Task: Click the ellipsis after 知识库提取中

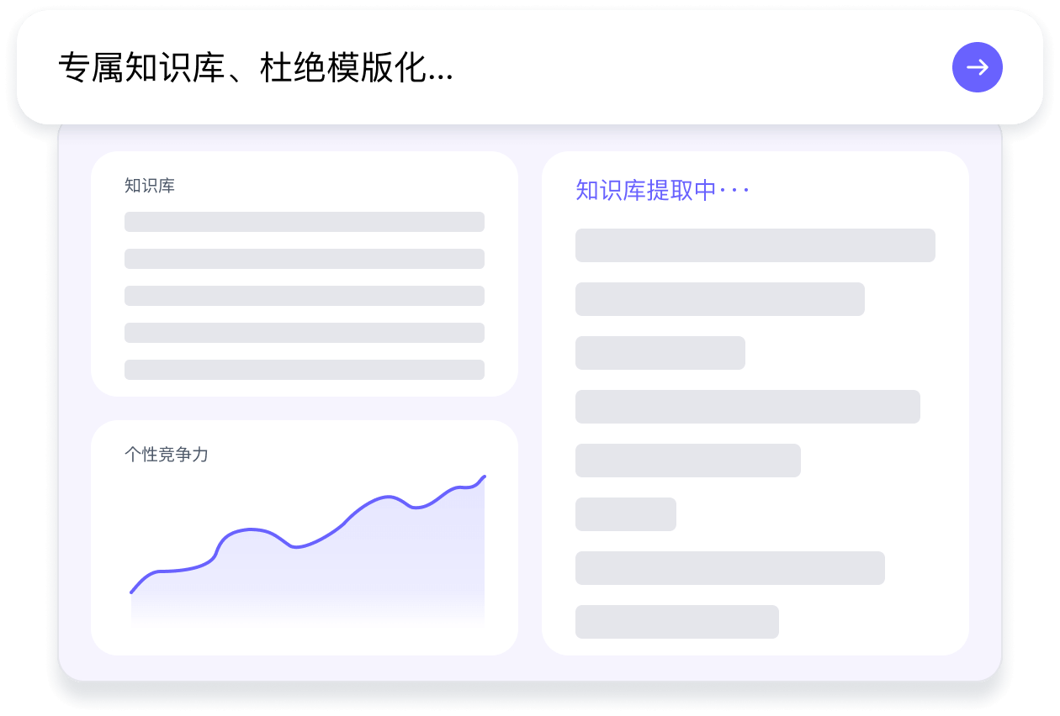Action: [738, 192]
